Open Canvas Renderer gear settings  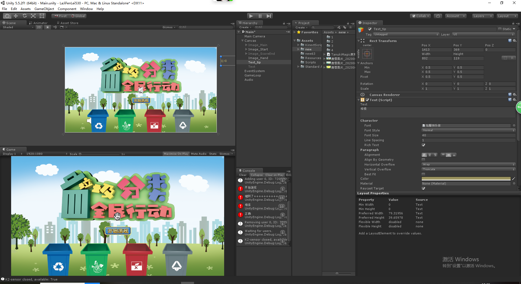(514, 95)
